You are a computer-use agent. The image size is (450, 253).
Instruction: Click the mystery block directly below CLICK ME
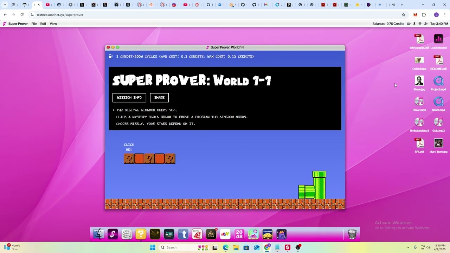(x=129, y=159)
